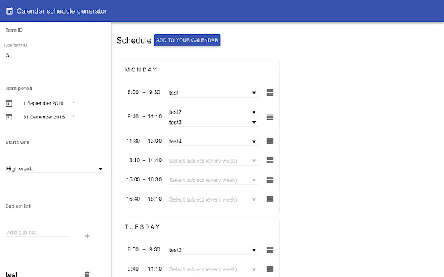Click the 'test' entry in subject list
This screenshot has width=444, height=277.
pyautogui.click(x=12, y=274)
